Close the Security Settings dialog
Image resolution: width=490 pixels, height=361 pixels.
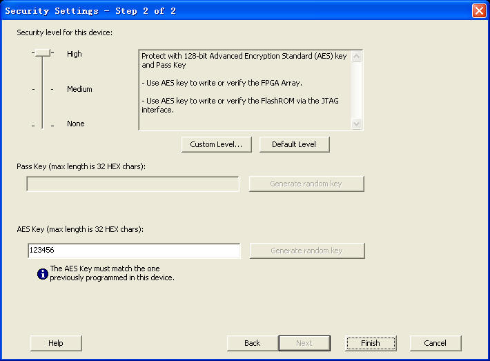[x=479, y=10]
